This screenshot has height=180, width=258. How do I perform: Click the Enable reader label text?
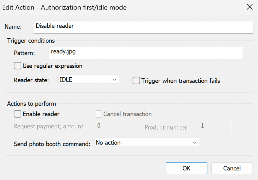coord(41,114)
